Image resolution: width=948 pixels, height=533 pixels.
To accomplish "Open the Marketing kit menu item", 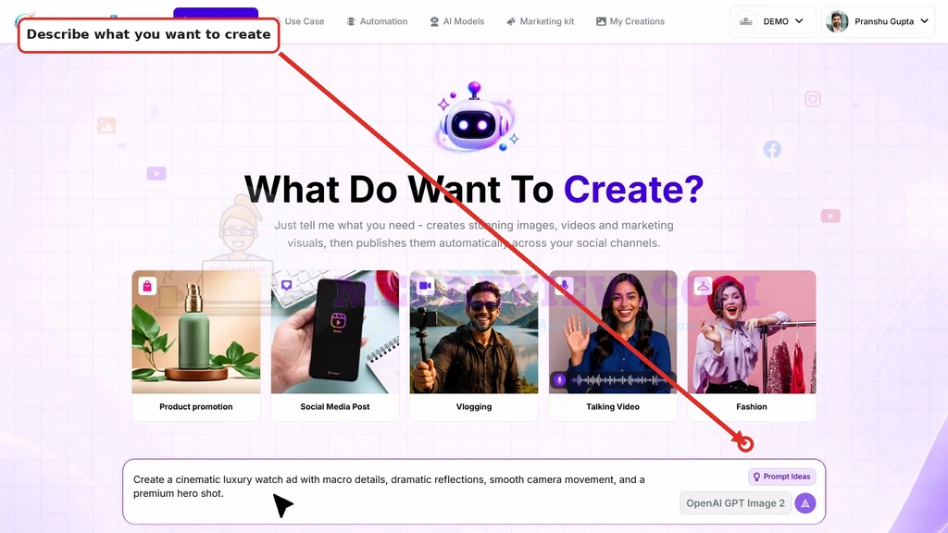I will (x=541, y=21).
